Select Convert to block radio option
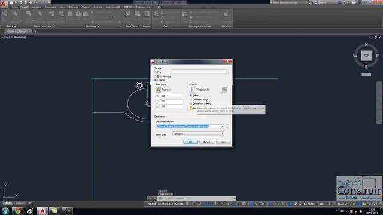The height and width of the screenshot is (215, 383). click(191, 100)
